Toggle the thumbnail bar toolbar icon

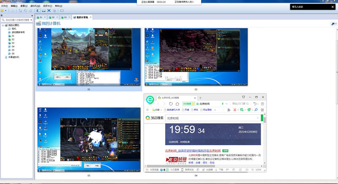tap(44, 11)
